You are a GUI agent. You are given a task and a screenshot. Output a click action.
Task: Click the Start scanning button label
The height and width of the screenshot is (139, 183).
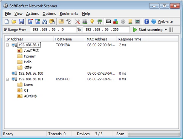[x=151, y=30]
